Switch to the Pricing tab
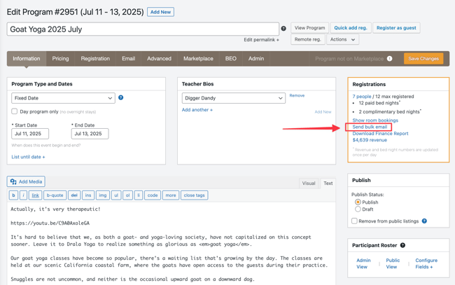 point(60,59)
